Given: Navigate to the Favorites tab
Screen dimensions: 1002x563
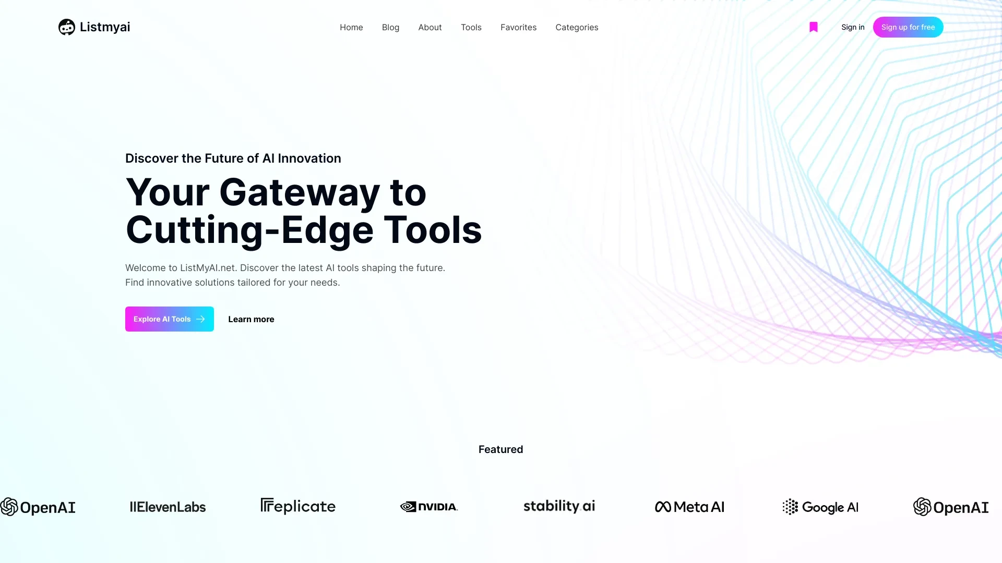Looking at the screenshot, I should pos(518,27).
